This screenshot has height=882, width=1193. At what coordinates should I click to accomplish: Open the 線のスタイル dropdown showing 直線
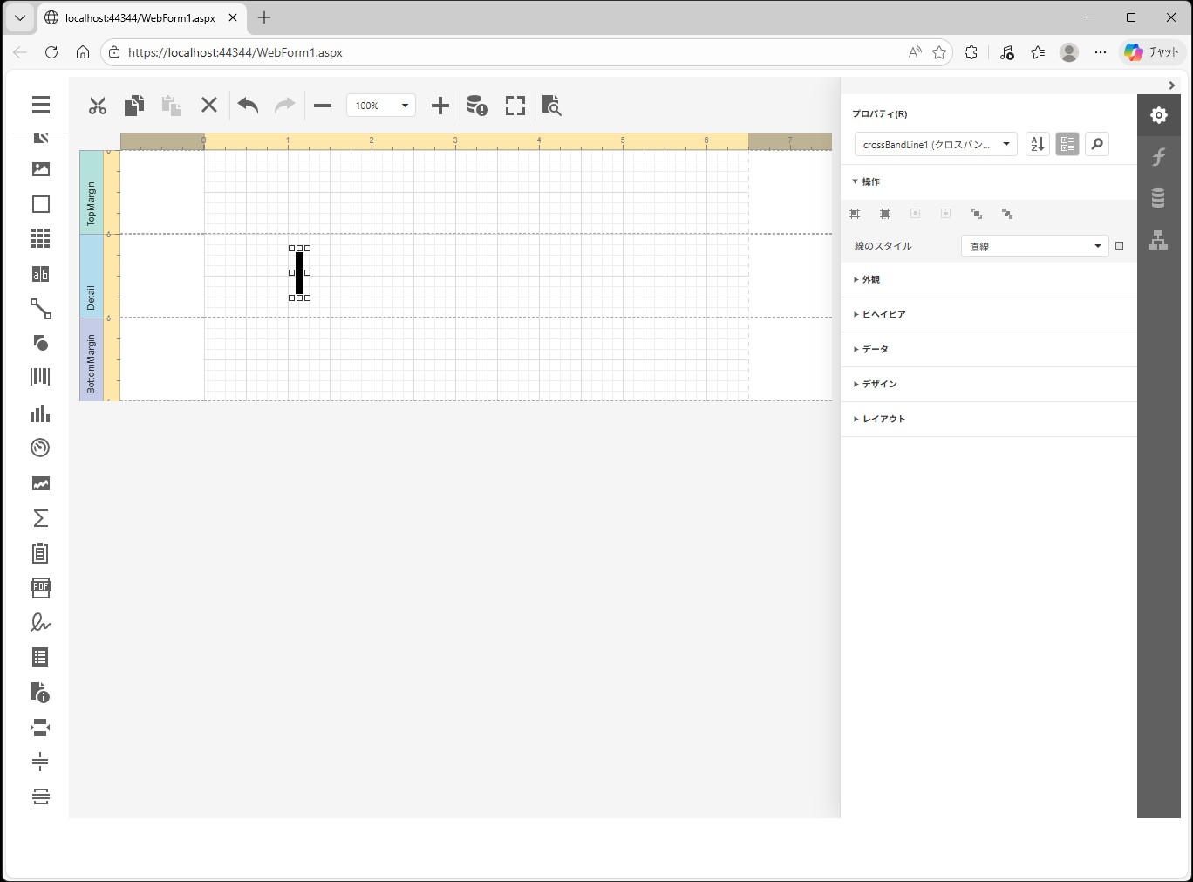[1034, 247]
